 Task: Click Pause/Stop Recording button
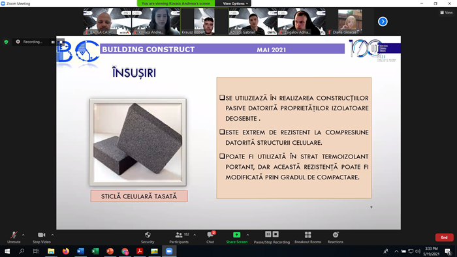coord(272,237)
